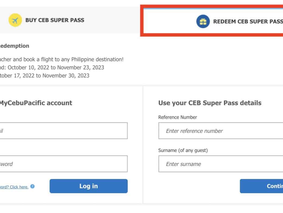Click the line ending 'November 30, 2023'
Viewport: 283px width, 213px height.
[x=45, y=75]
